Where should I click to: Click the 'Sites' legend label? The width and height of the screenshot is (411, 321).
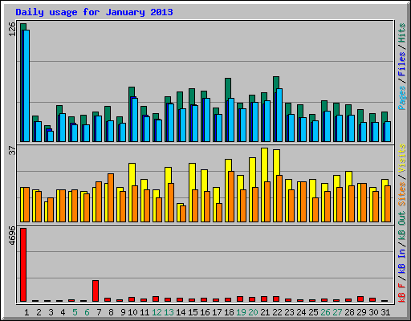click(401, 194)
